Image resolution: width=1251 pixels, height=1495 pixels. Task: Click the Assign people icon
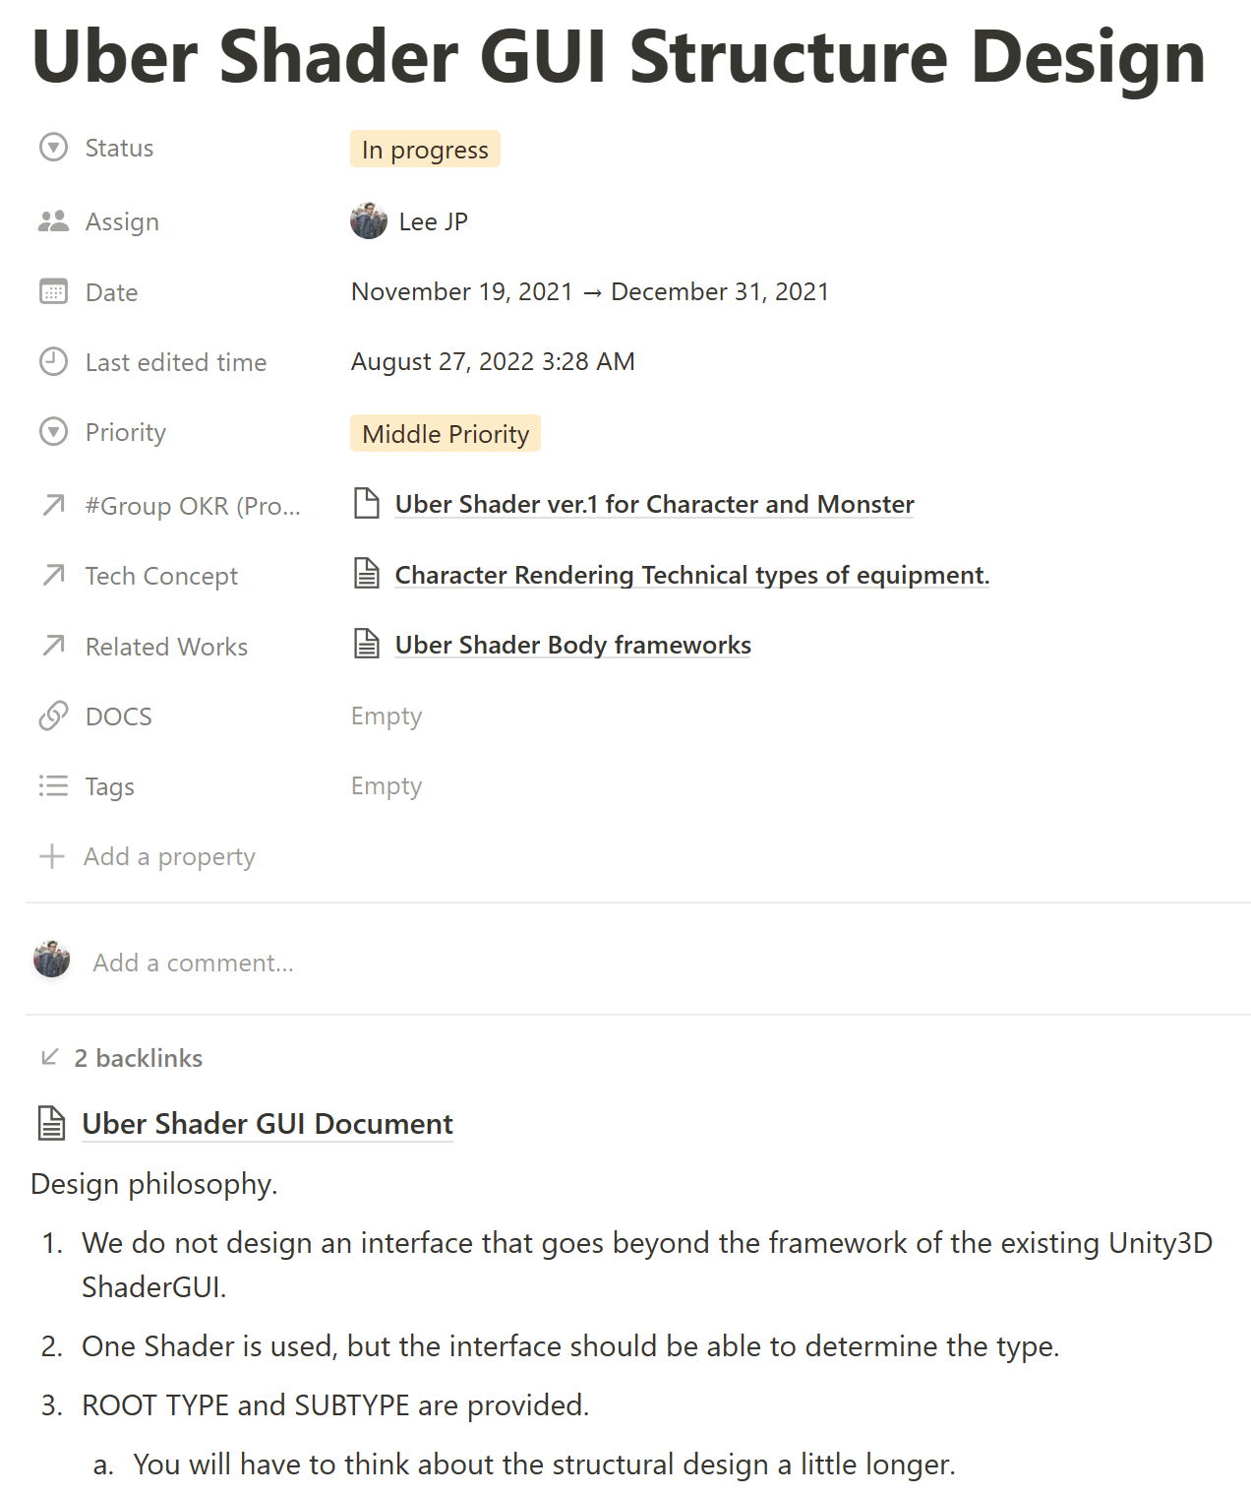[53, 221]
